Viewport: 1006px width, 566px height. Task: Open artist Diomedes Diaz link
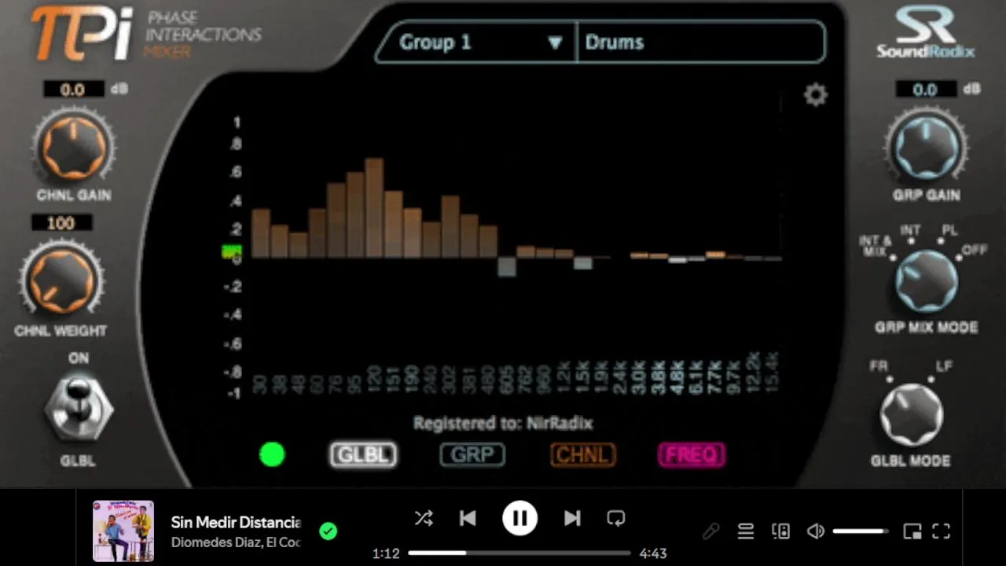point(217,542)
